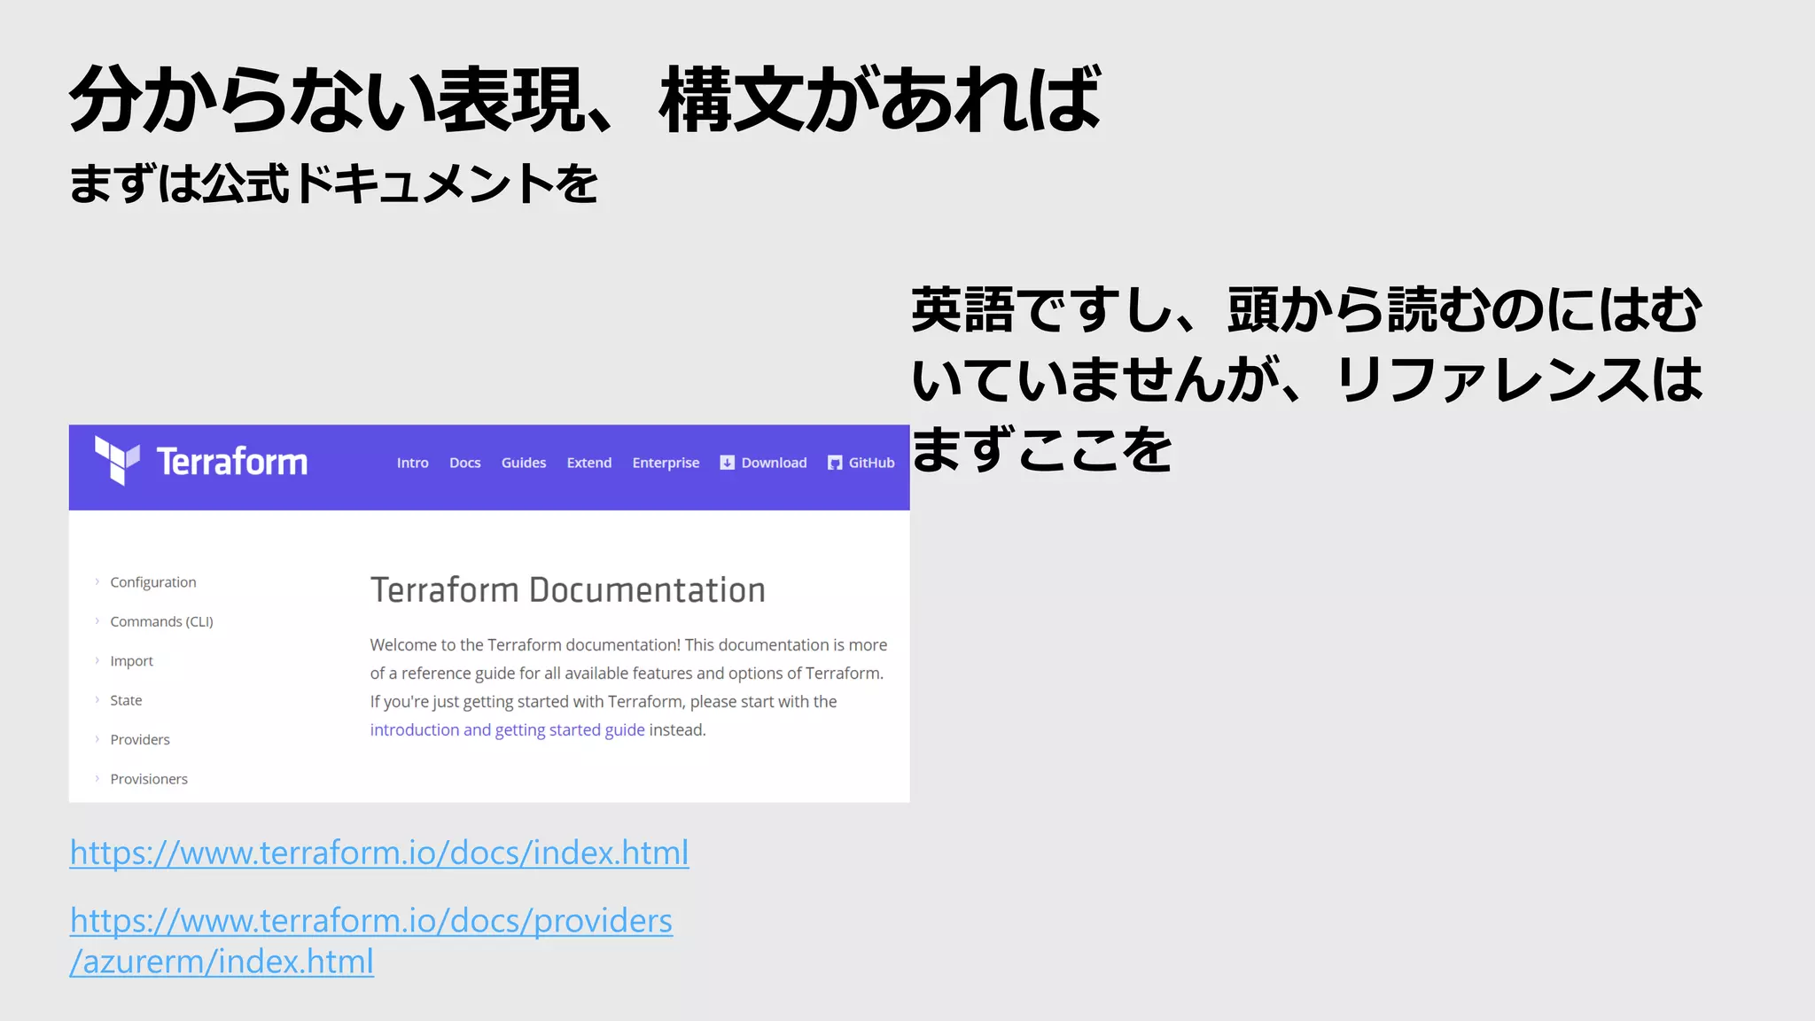This screenshot has width=1815, height=1021.
Task: Select Import in the sidebar
Action: 131,661
